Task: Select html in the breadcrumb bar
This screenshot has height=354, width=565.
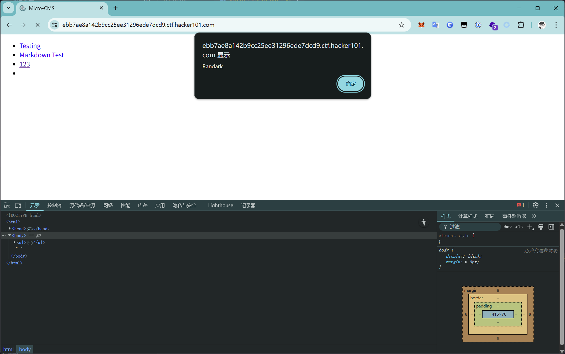Action: (x=8, y=349)
